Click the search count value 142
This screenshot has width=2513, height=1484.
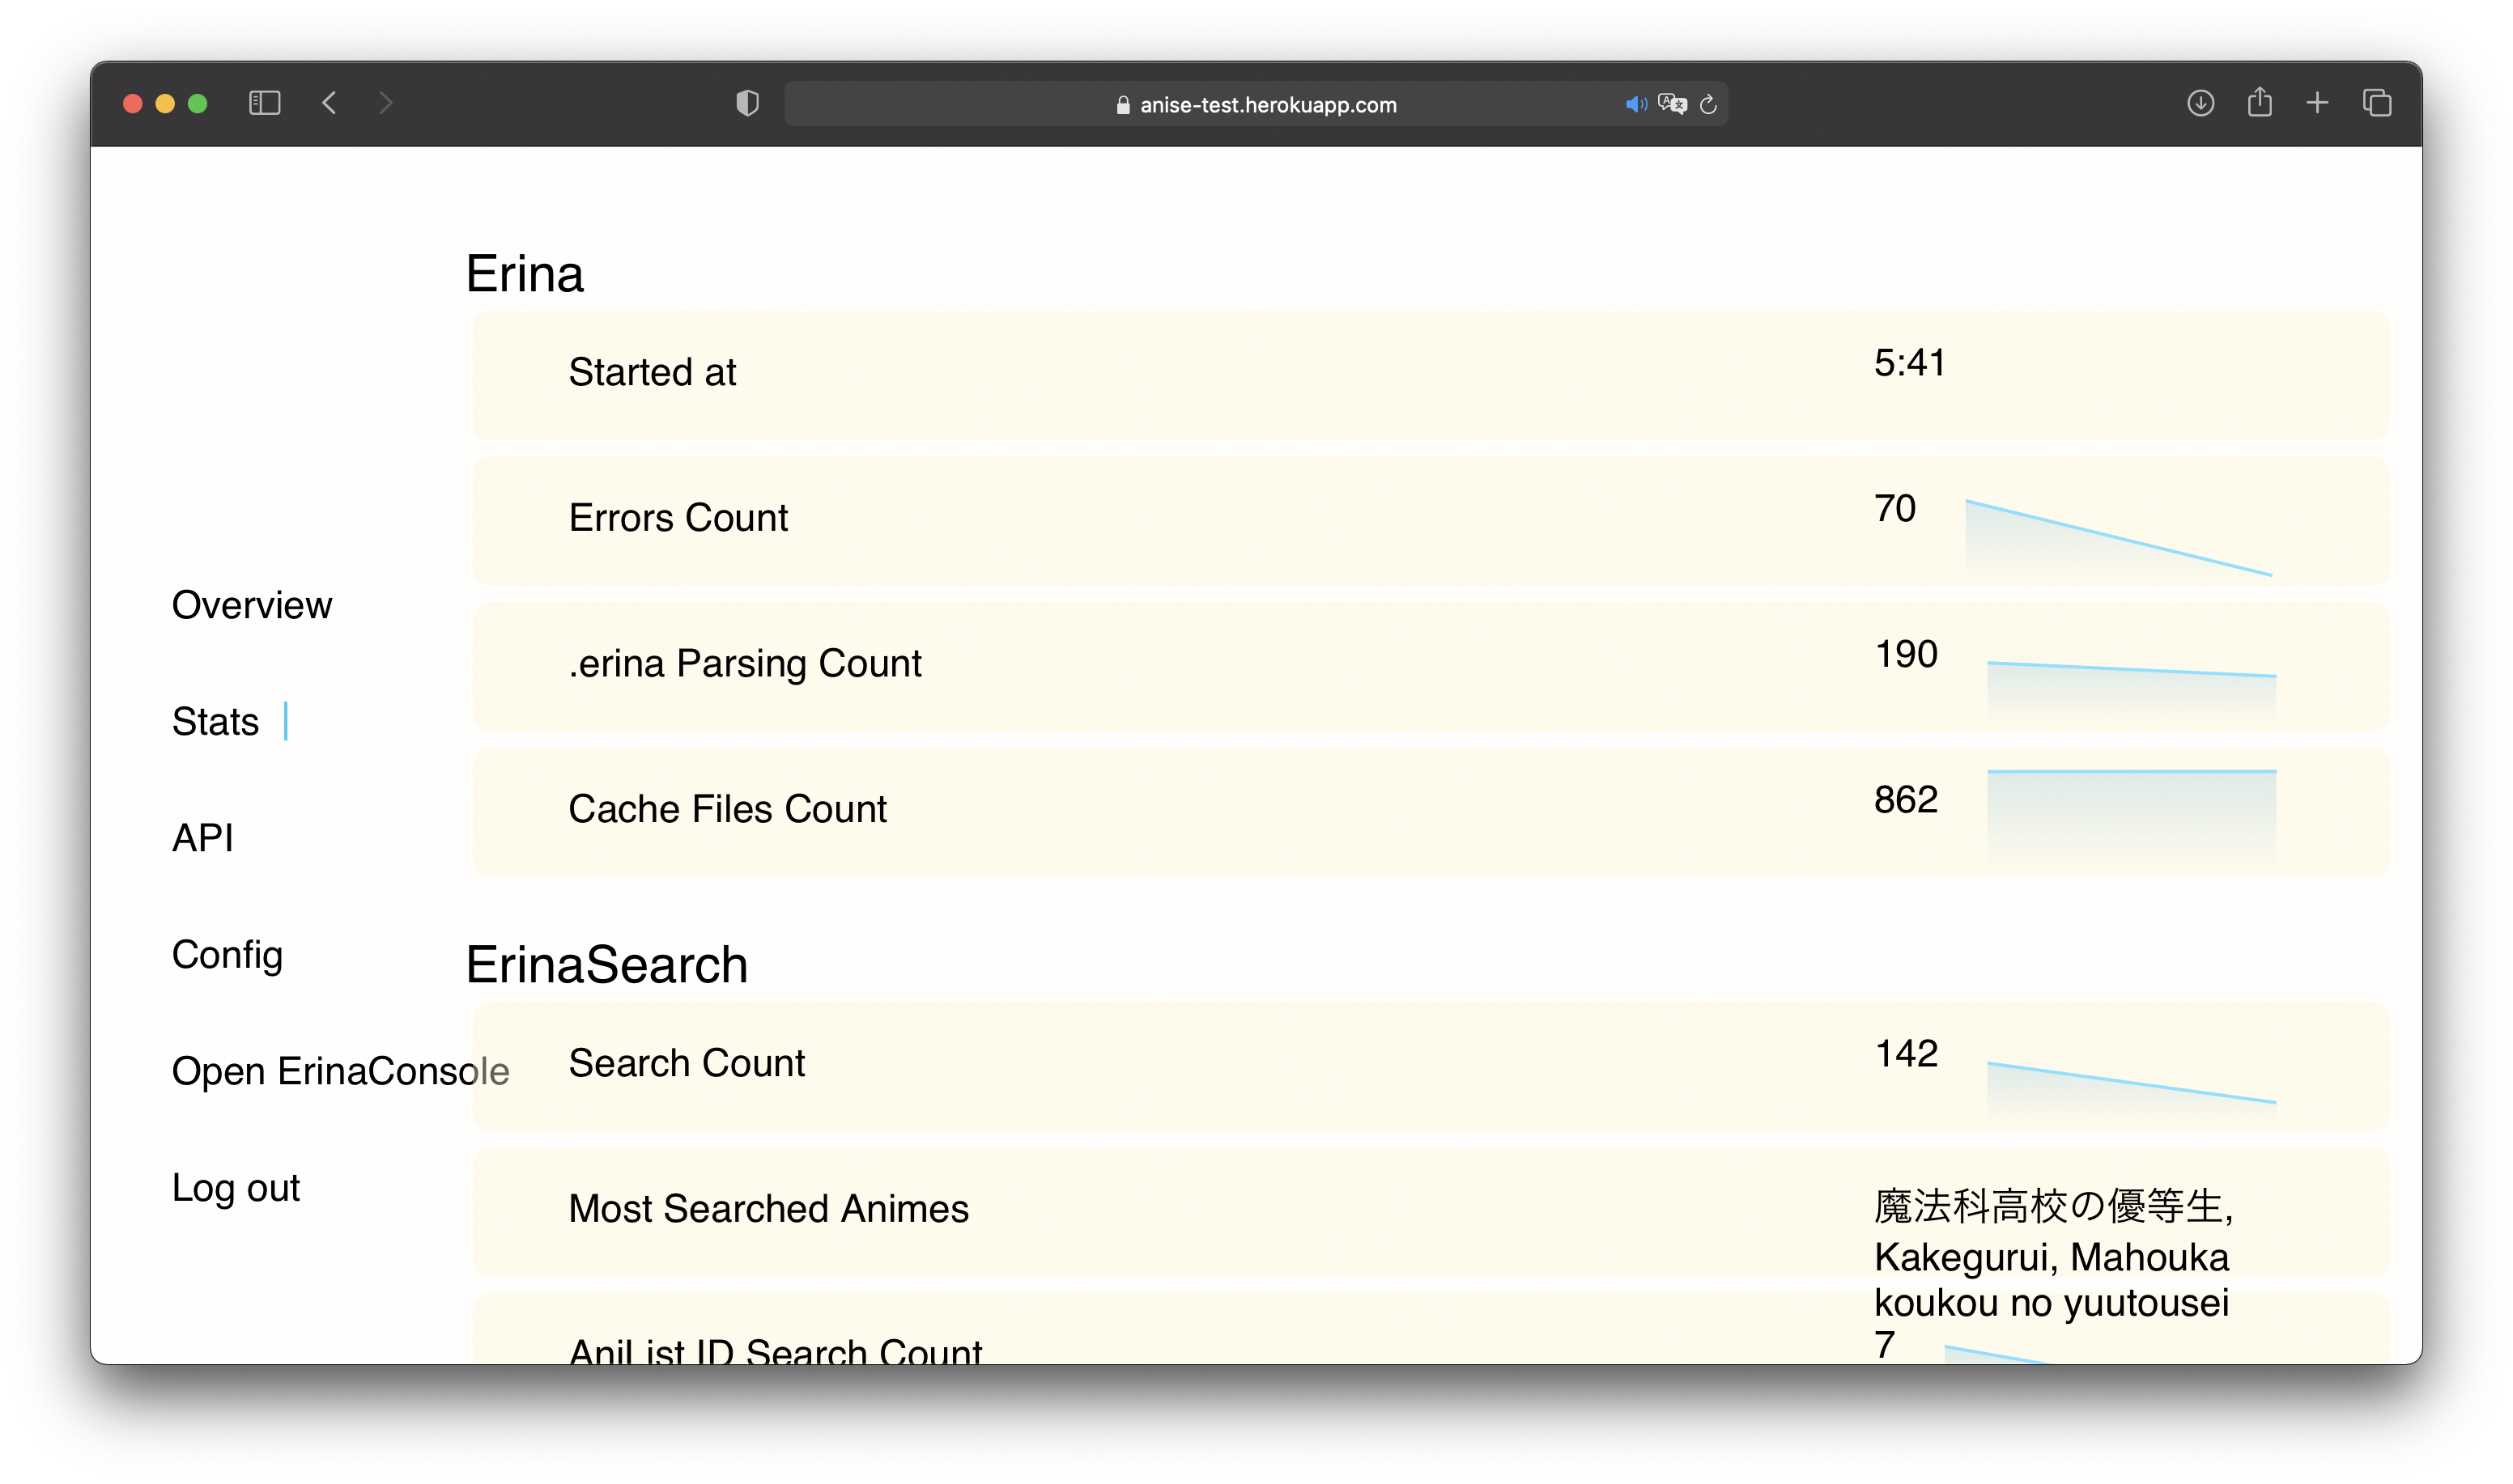pos(1906,1053)
